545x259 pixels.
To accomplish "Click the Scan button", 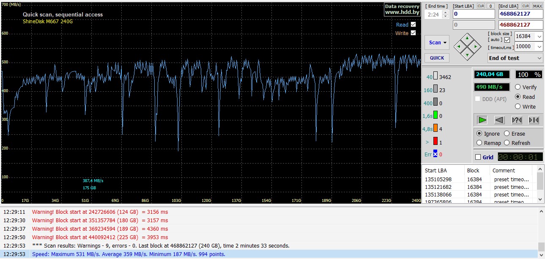I will coord(437,42).
